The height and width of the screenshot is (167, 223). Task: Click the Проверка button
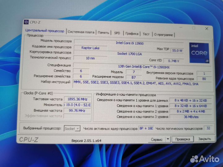pos(183,139)
